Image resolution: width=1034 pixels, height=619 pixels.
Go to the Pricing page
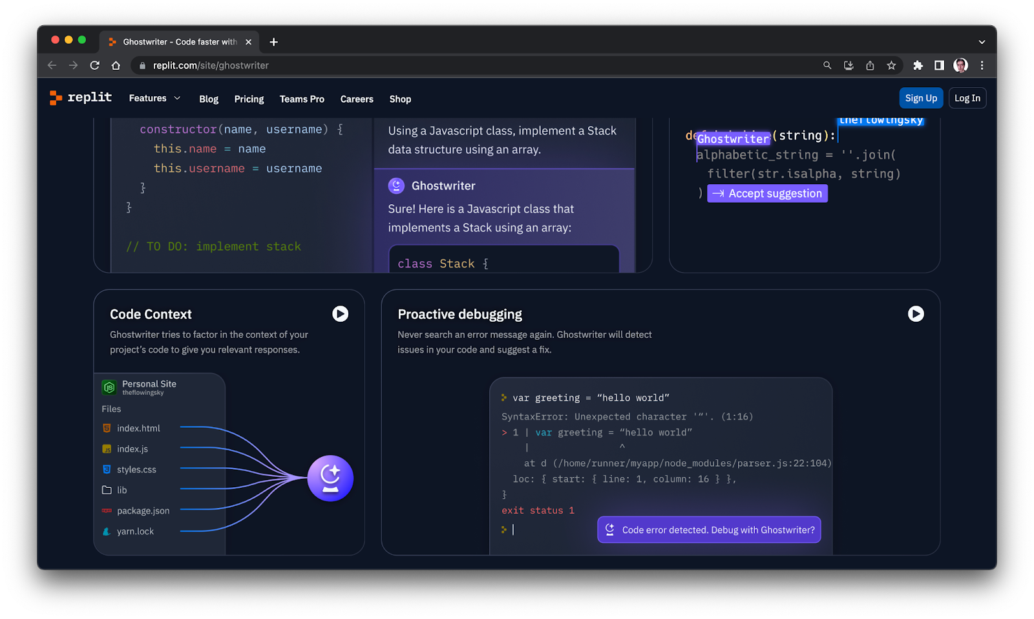click(x=249, y=99)
